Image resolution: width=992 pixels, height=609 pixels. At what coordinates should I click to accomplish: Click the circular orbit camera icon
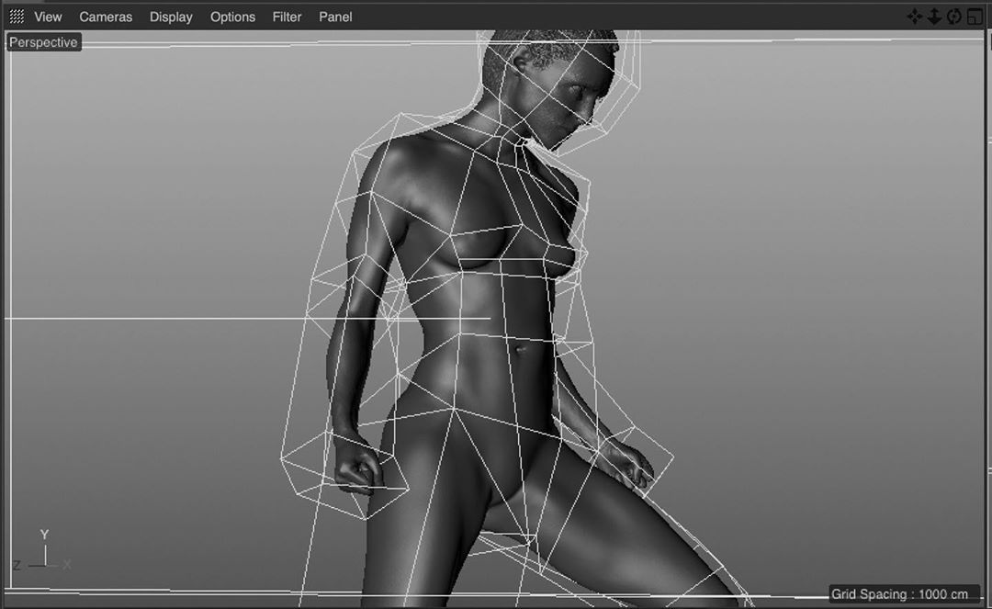click(x=954, y=17)
